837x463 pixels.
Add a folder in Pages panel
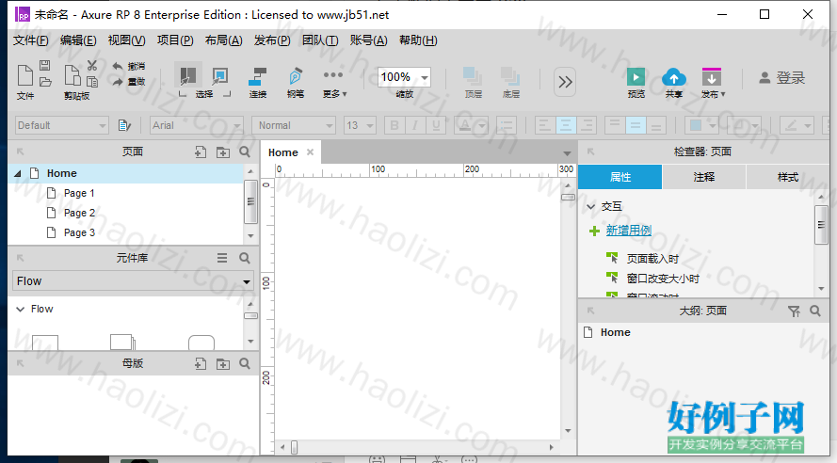(222, 152)
